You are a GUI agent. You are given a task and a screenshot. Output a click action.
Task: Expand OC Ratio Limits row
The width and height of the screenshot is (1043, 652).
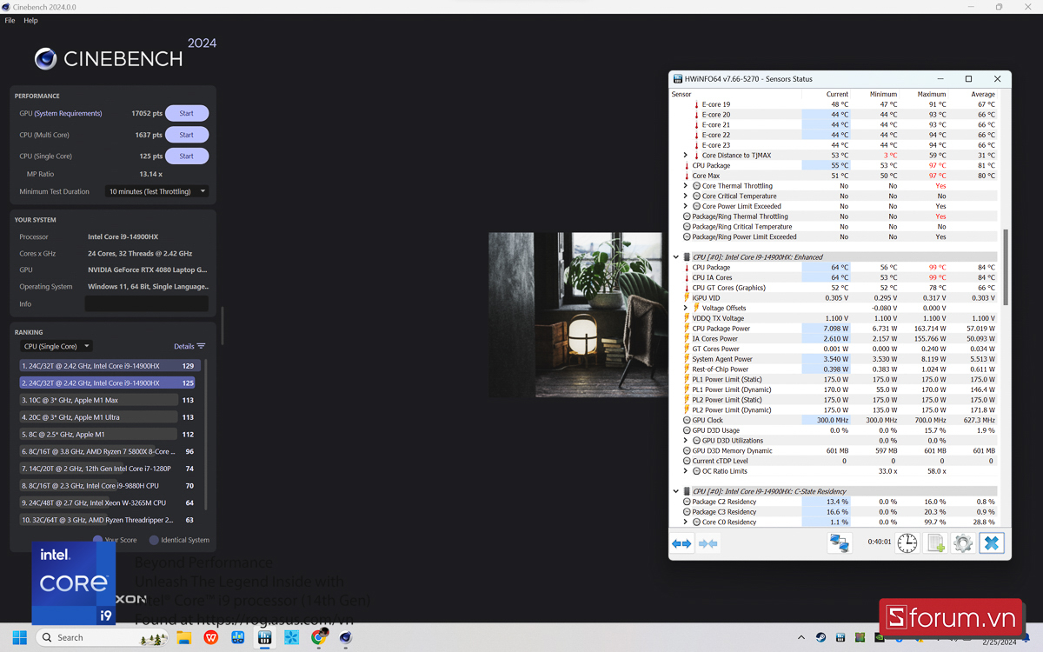click(x=686, y=471)
